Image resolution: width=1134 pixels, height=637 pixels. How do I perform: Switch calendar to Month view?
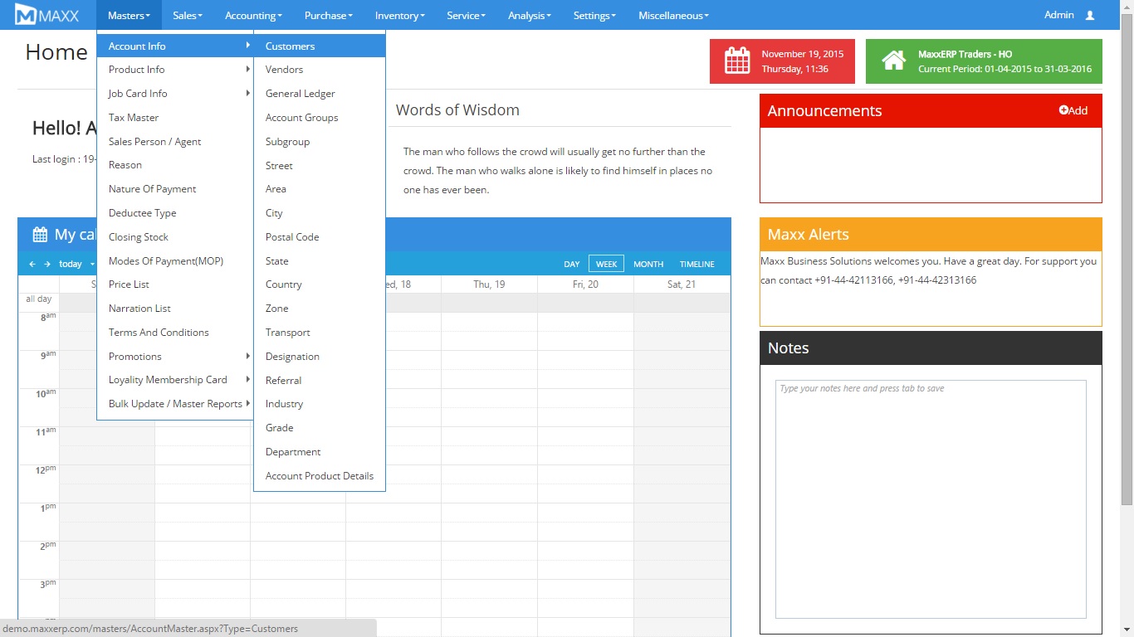coord(648,264)
